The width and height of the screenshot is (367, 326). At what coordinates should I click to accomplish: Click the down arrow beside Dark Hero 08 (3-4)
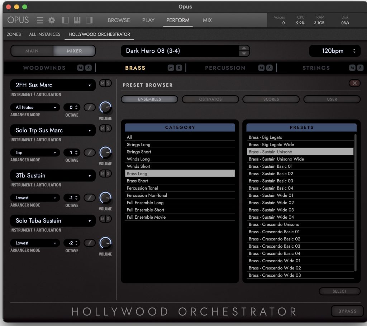point(244,54)
